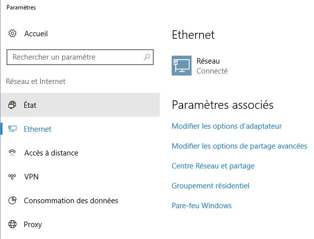Image resolution: width=314 pixels, height=239 pixels.
Task: Open Modifier les options d'adaptateur link
Action: pyautogui.click(x=227, y=126)
